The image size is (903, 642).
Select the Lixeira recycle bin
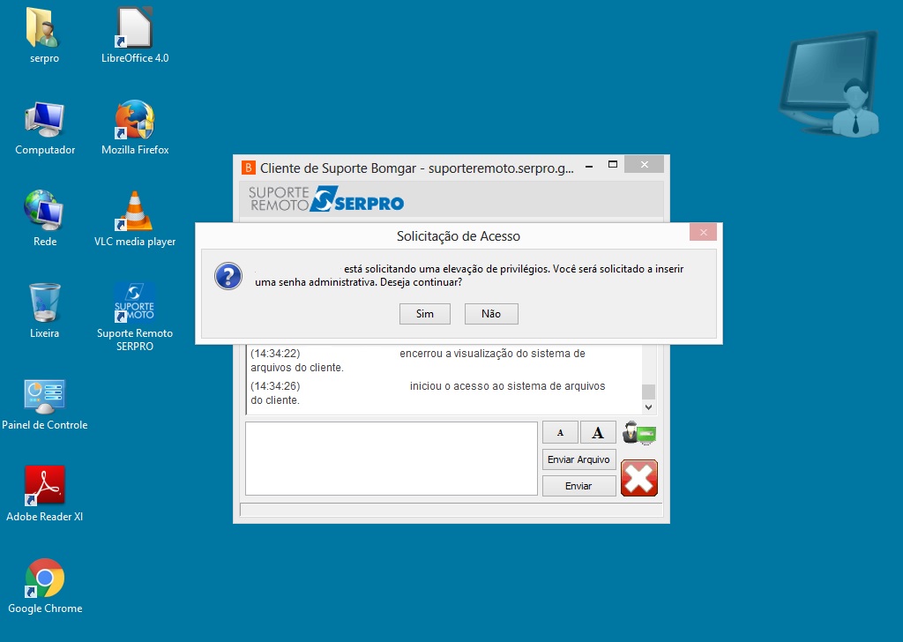pos(44,310)
